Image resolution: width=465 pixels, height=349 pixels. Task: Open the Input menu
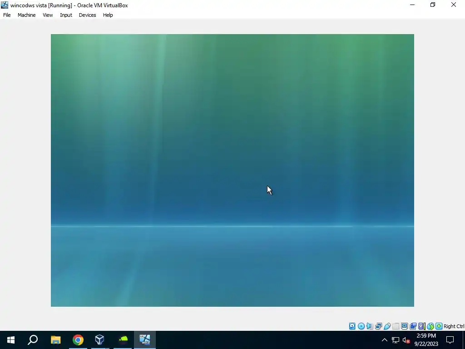pyautogui.click(x=66, y=15)
